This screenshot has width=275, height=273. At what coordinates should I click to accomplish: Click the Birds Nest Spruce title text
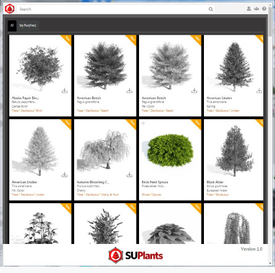(x=155, y=182)
